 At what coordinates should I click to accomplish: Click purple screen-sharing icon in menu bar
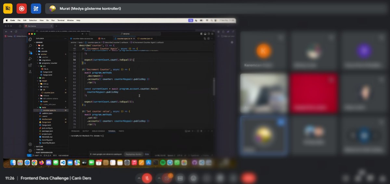pyautogui.click(x=191, y=20)
